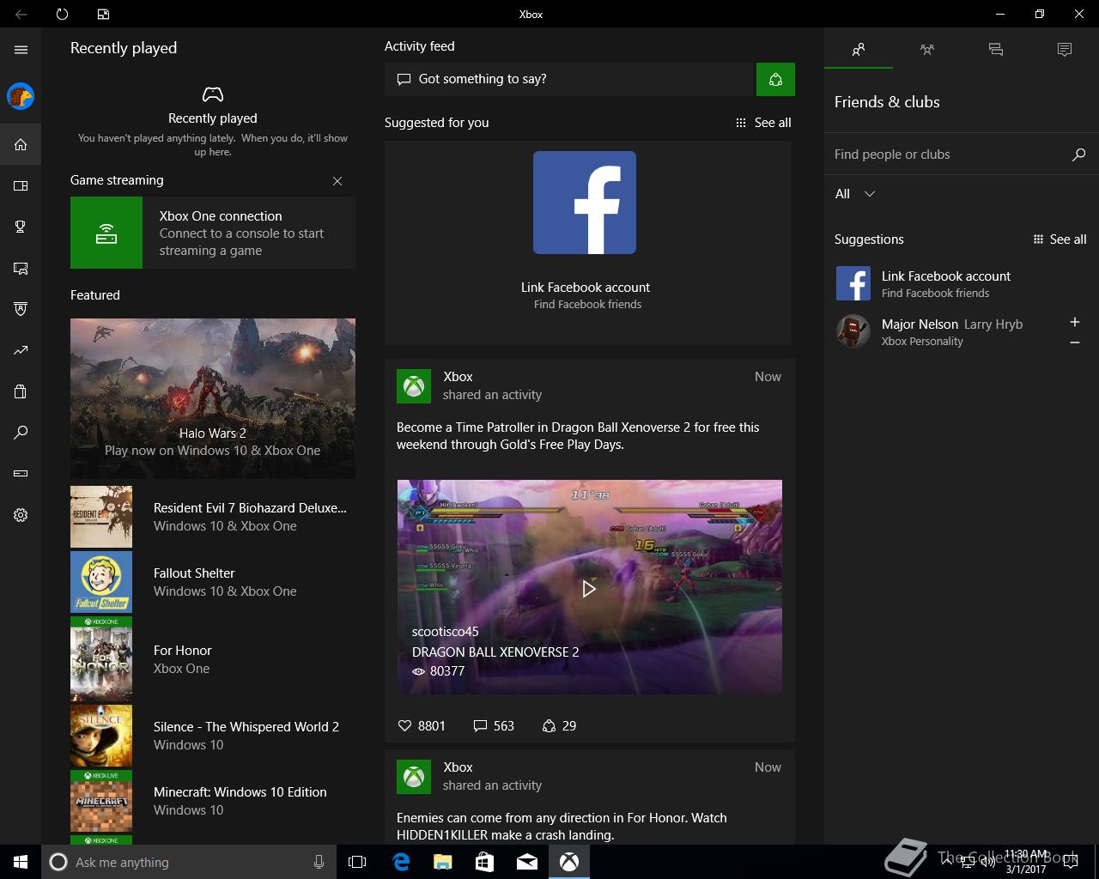The image size is (1099, 879).
Task: Play the Dragon Ball Xenoverse video
Action: 589,589
